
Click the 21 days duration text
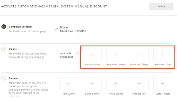click(x=64, y=27)
